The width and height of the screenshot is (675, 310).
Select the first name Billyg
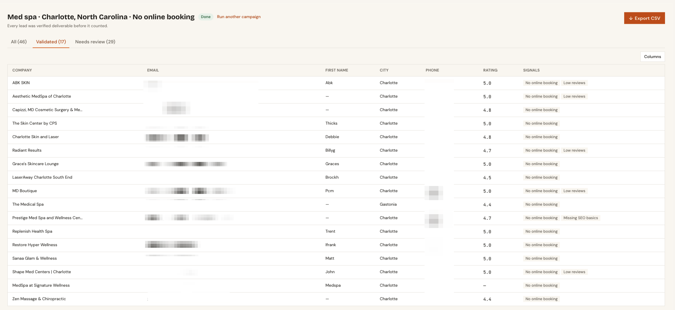click(x=330, y=150)
